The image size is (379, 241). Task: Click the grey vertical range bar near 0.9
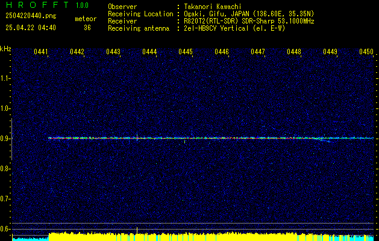click(12, 139)
